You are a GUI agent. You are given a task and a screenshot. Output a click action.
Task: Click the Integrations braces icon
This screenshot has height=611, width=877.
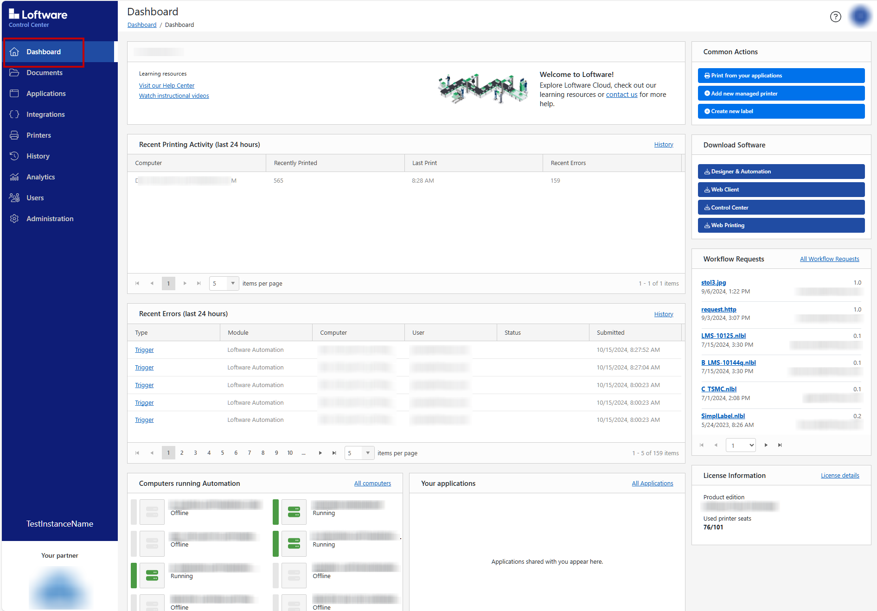[x=14, y=114]
